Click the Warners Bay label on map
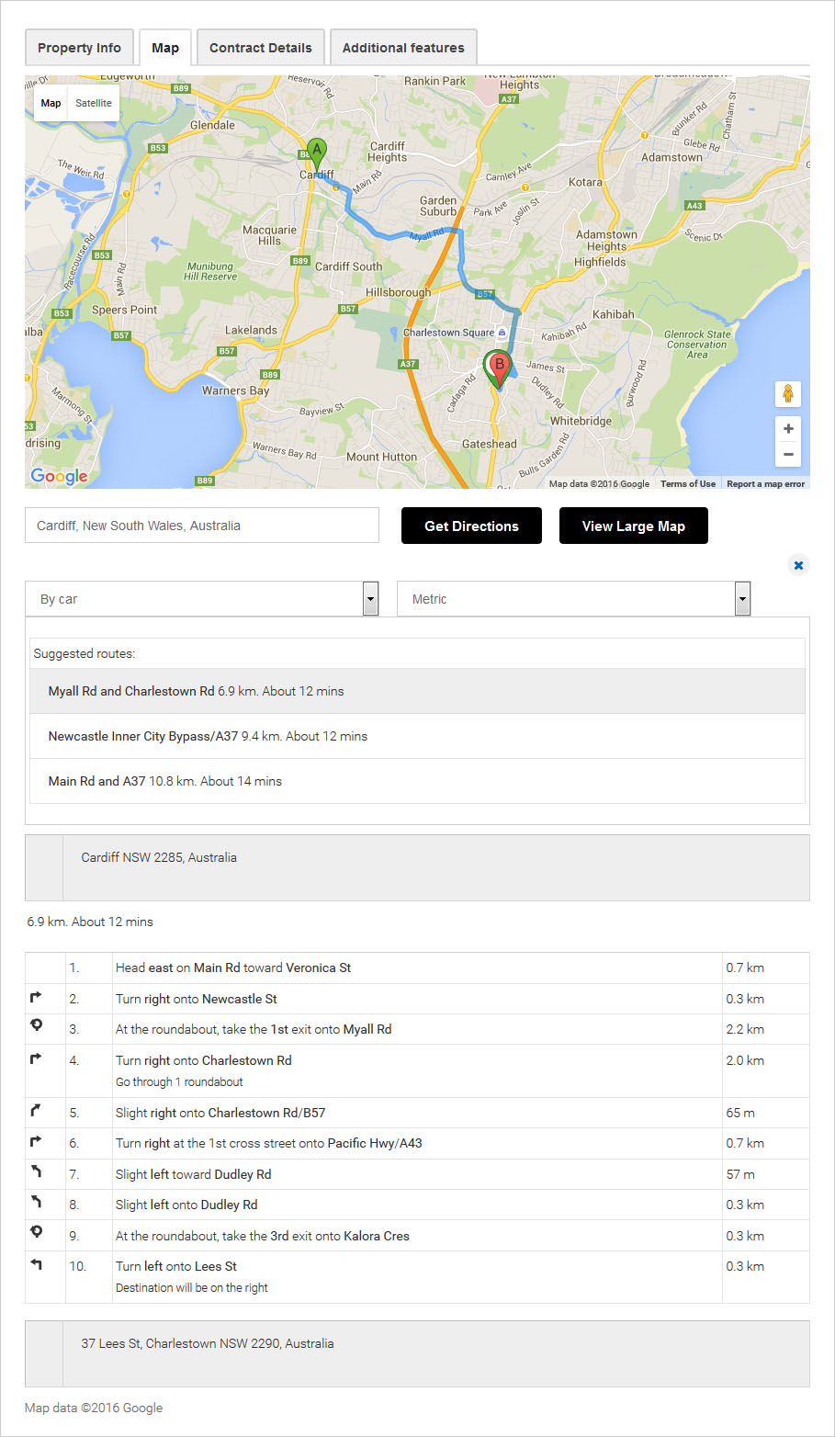 (236, 390)
